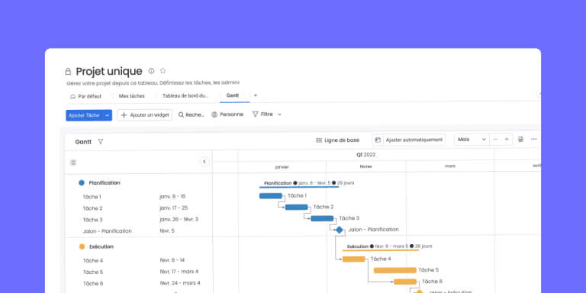Click the Ajouter un widget button
This screenshot has height=293, width=586.
145,115
